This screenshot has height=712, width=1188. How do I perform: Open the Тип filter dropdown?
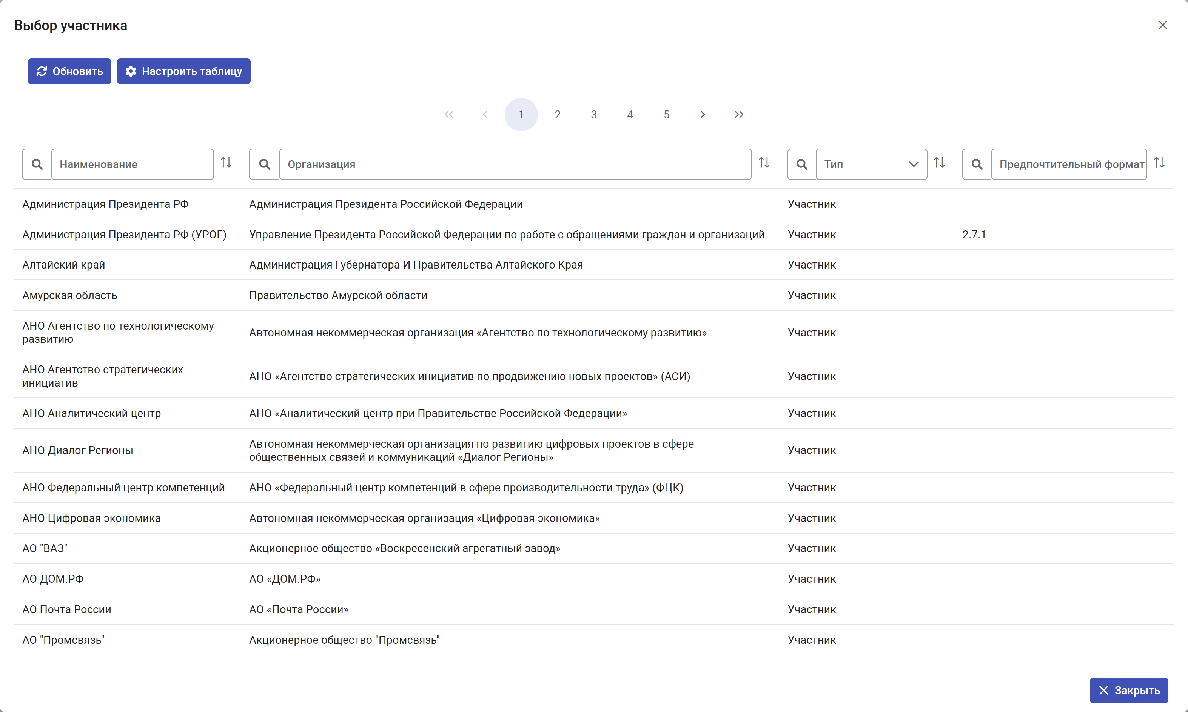[872, 164]
